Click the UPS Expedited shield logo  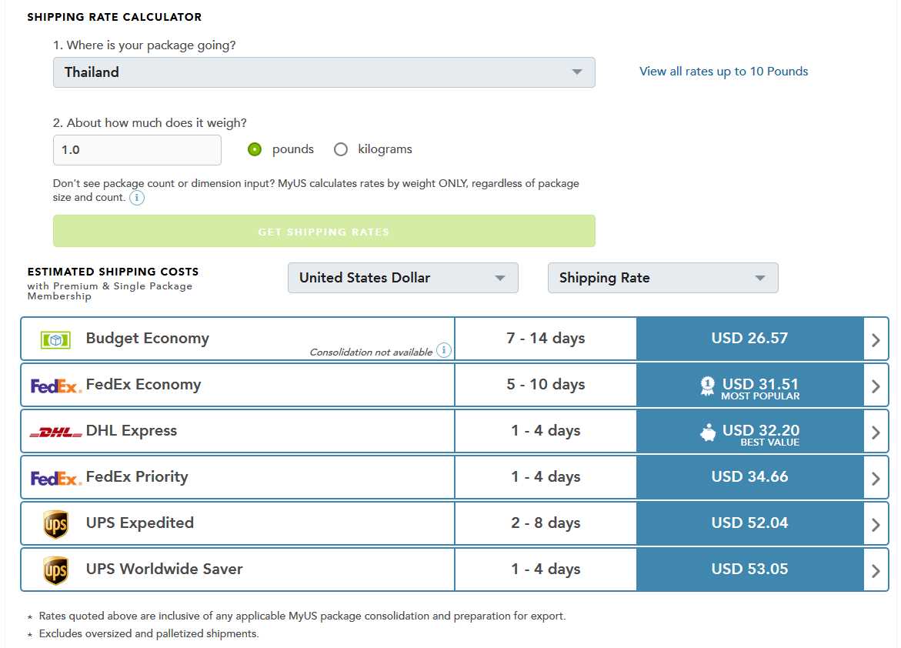(x=55, y=524)
